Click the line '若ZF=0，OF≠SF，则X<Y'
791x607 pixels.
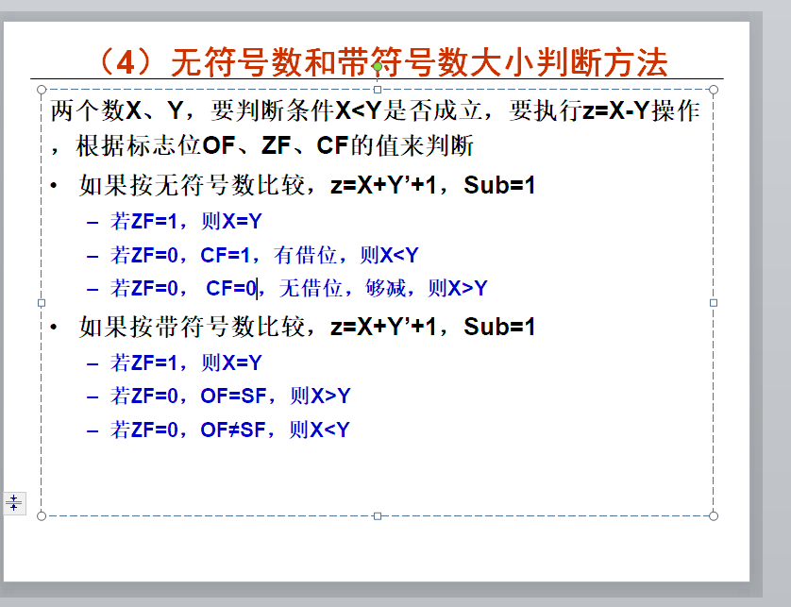pyautogui.click(x=229, y=430)
